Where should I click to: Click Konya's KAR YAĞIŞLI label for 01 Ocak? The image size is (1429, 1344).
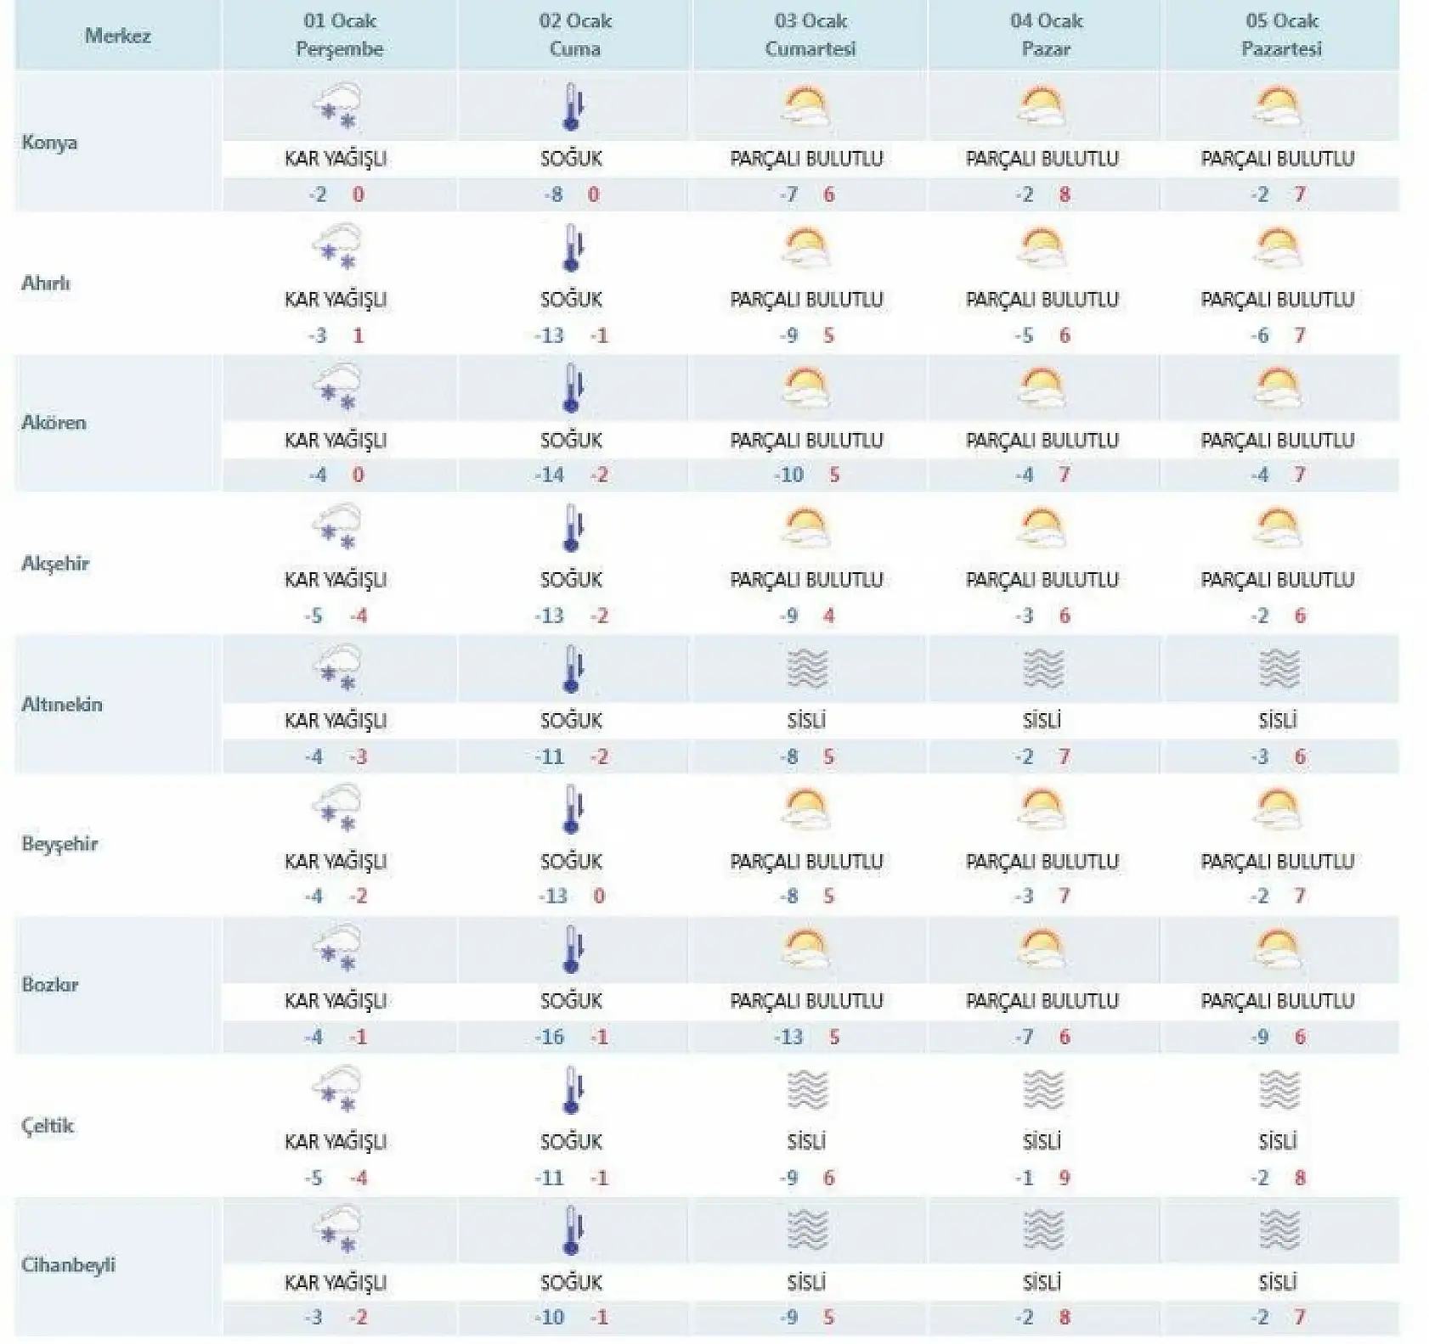[336, 159]
